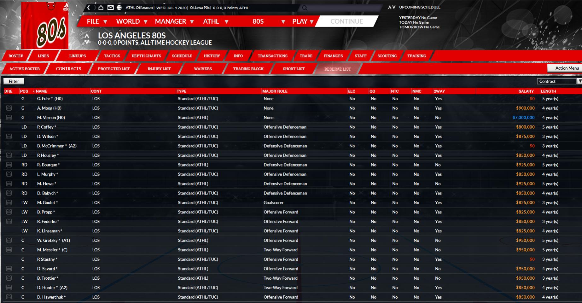Click the jersey icon beside A. Moog
Image resolution: width=582 pixels, height=303 pixels.
coord(9,108)
